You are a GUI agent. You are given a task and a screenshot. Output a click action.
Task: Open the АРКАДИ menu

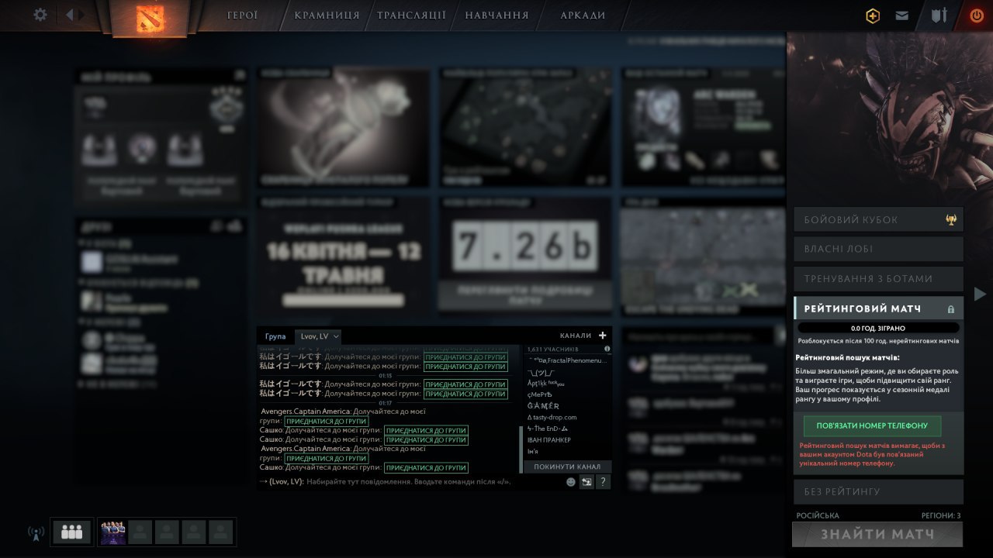pyautogui.click(x=583, y=15)
